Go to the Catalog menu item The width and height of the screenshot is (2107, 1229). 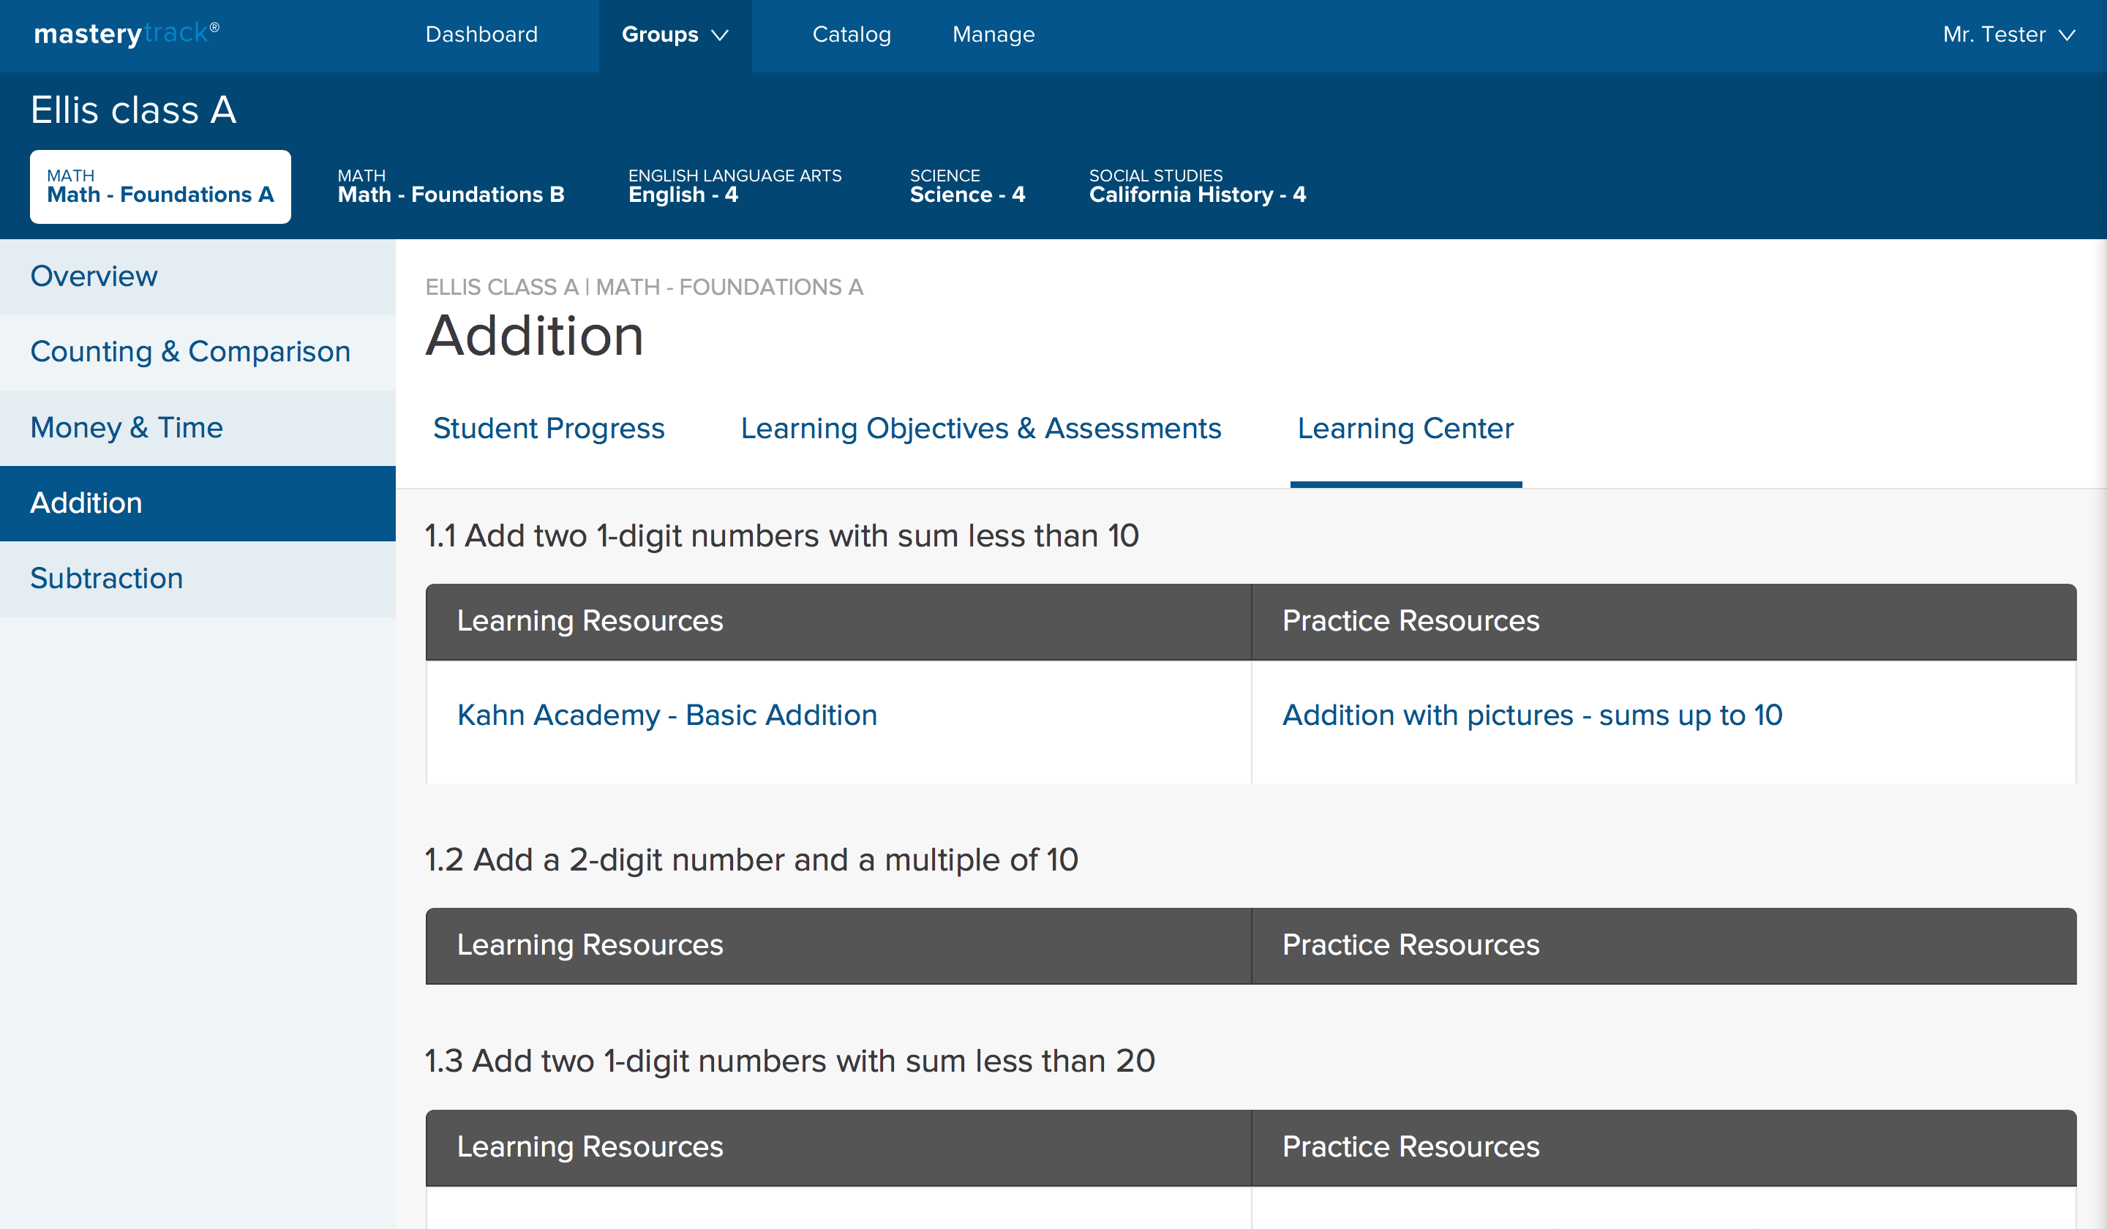[851, 34]
